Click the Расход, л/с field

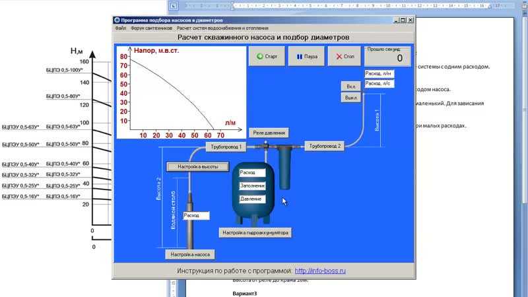pyautogui.click(x=379, y=84)
